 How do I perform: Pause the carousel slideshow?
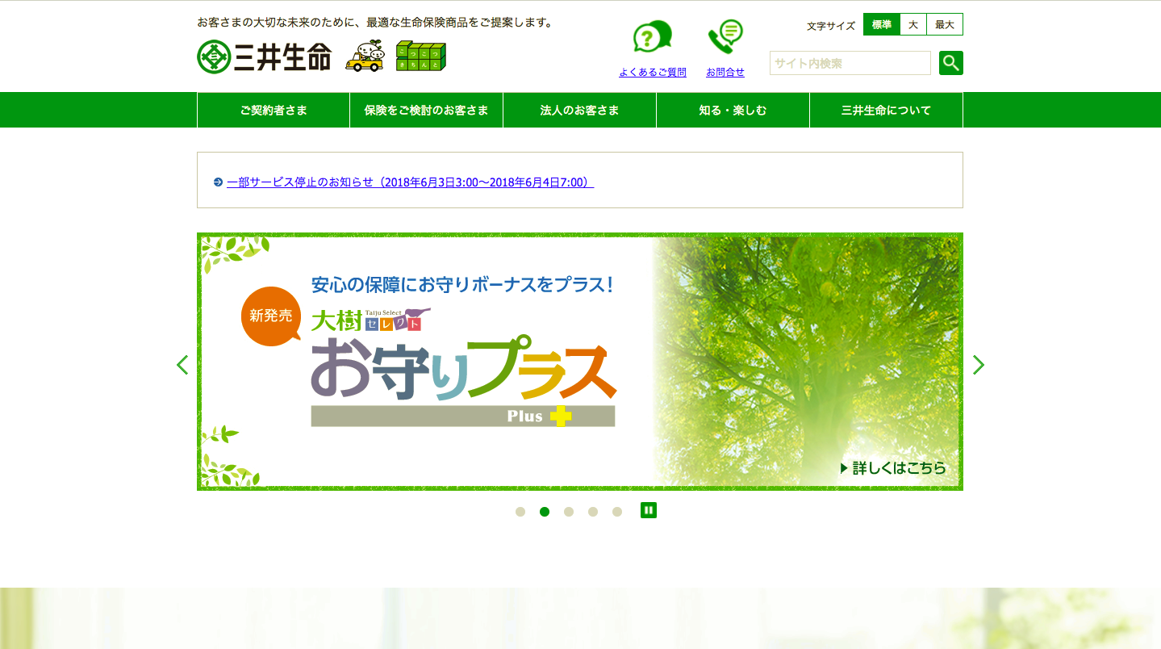click(x=649, y=510)
